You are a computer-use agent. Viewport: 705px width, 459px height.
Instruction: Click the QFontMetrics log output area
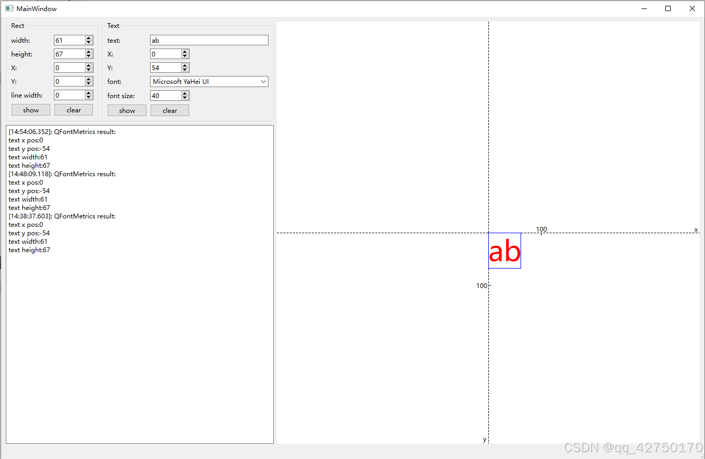[140, 285]
